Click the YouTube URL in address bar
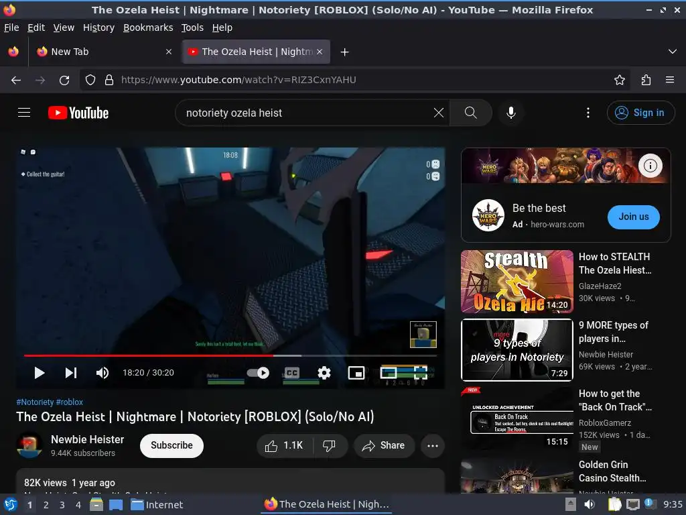This screenshot has width=686, height=515. tap(238, 80)
